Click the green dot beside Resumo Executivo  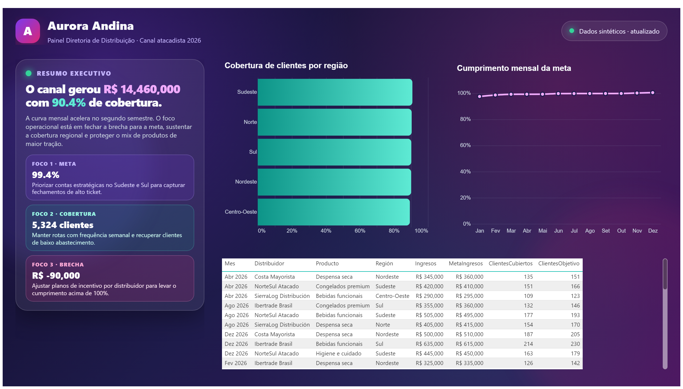coord(29,73)
